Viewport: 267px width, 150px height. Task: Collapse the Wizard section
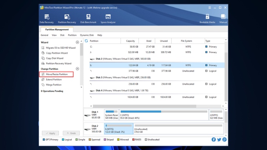pos(77,42)
